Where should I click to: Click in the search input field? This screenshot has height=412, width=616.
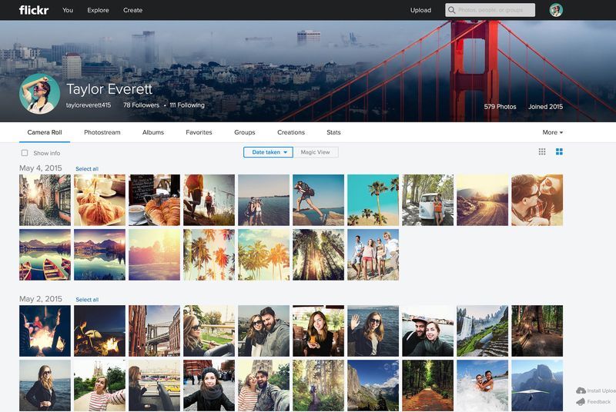pyautogui.click(x=494, y=10)
